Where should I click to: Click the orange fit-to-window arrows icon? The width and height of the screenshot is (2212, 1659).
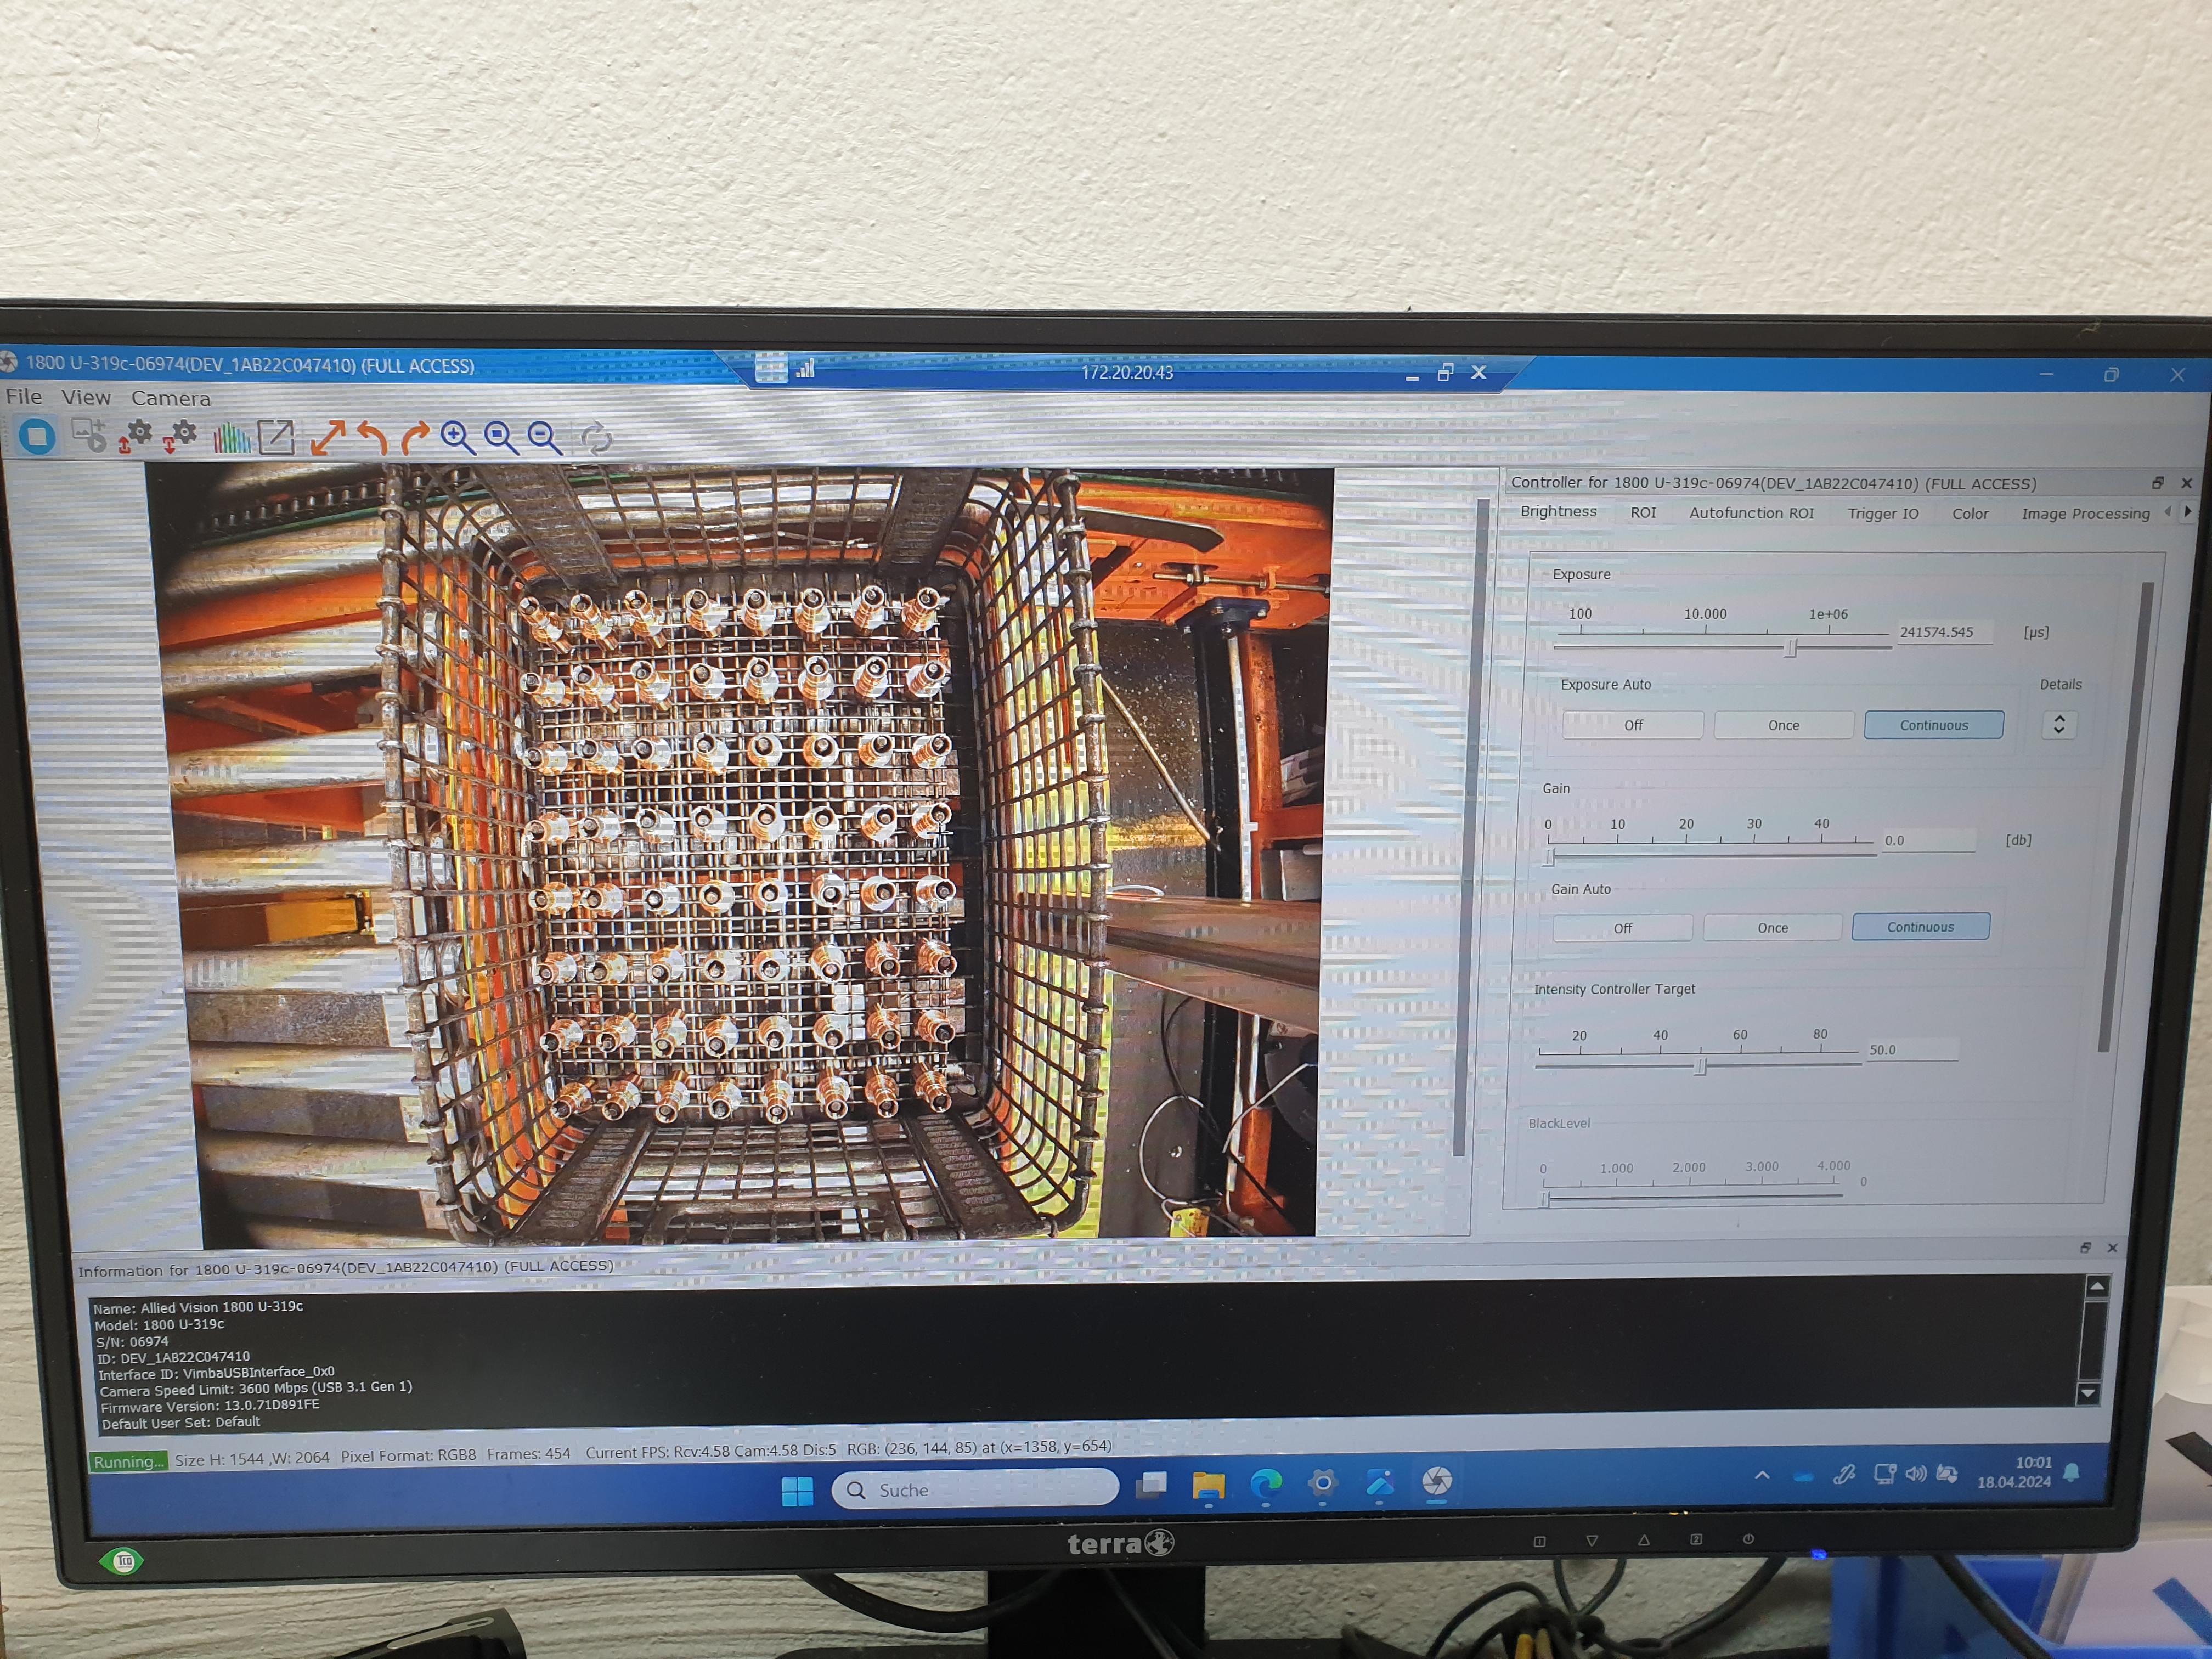coord(327,438)
